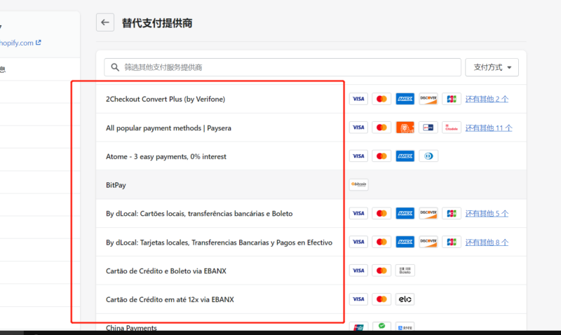This screenshot has height=335, width=561.
Task: Click the magnifier icon in search box
Action: tap(115, 67)
